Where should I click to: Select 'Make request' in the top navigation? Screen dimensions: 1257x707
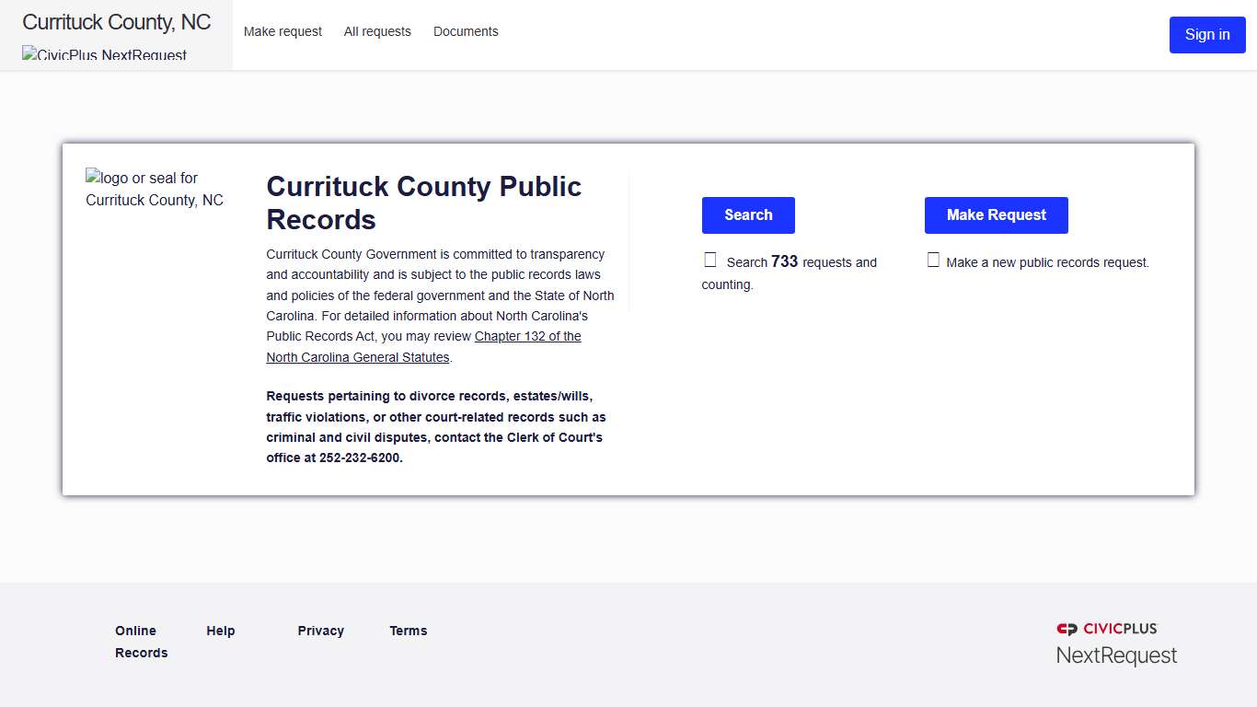[x=283, y=31]
